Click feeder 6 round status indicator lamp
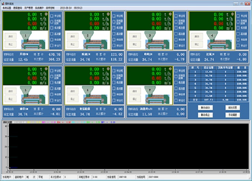Screen dimensions: 252x181 pyautogui.click(x=108, y=69)
